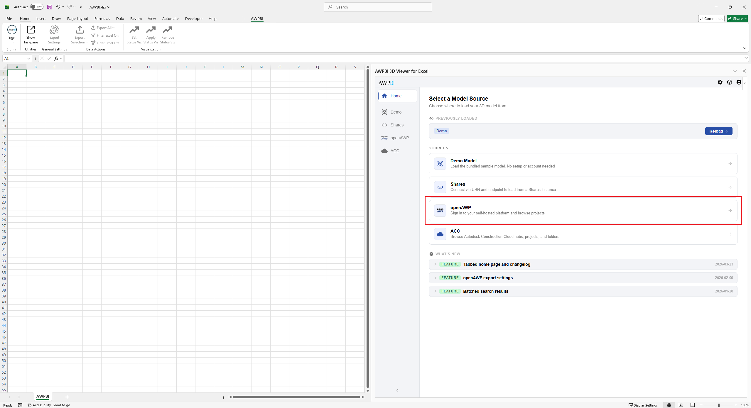Click the Reload button
The width and height of the screenshot is (751, 408).
point(719,131)
